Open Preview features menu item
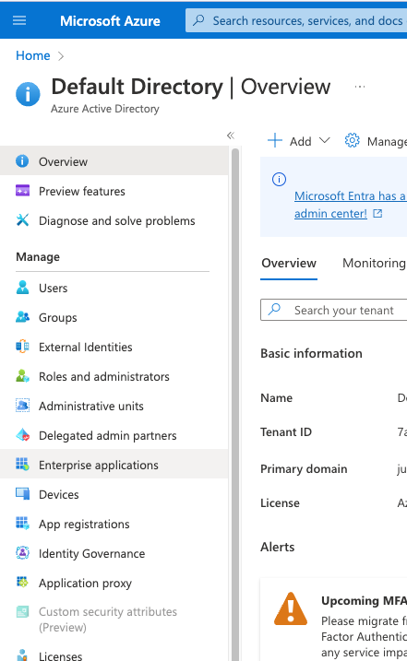 pyautogui.click(x=114, y=191)
